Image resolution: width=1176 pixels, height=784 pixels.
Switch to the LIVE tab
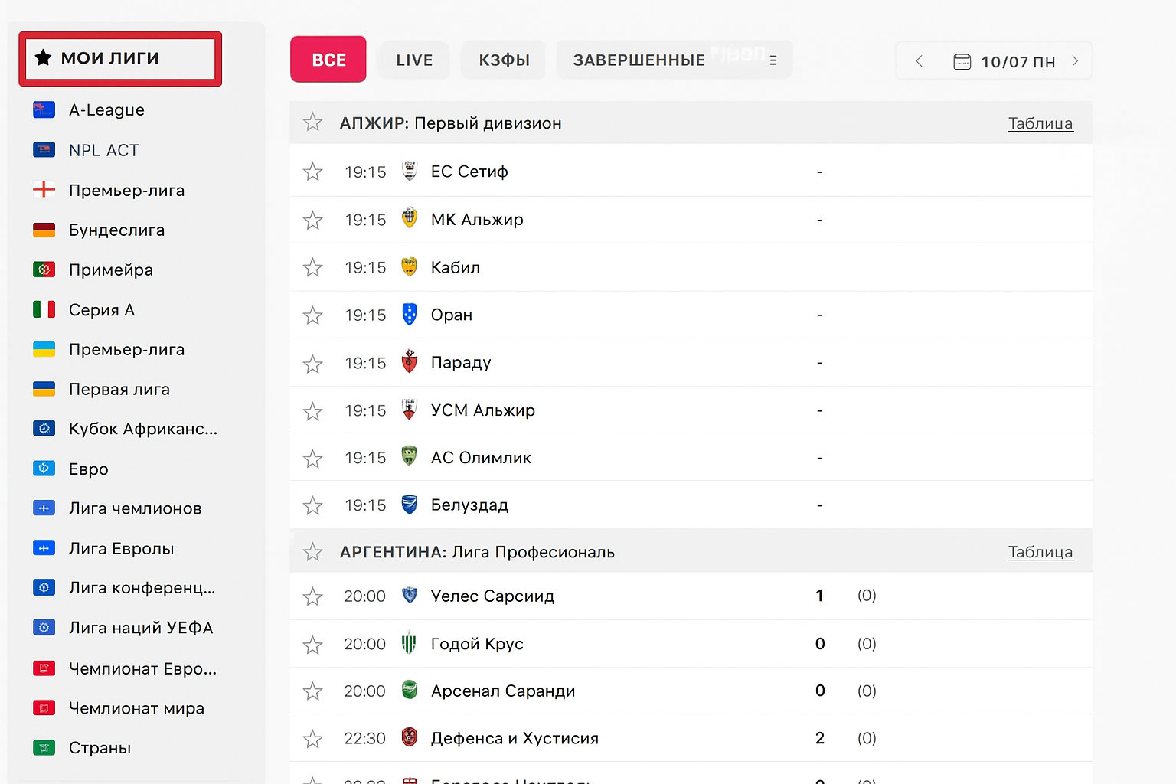tap(413, 60)
